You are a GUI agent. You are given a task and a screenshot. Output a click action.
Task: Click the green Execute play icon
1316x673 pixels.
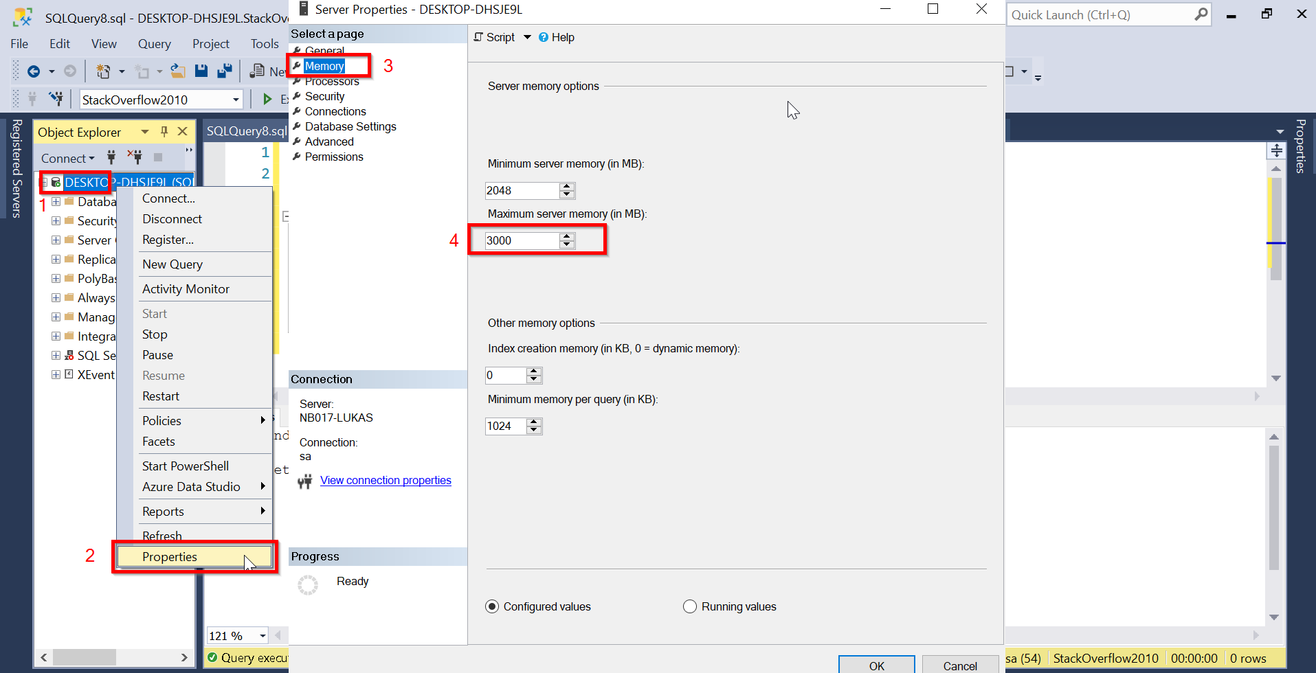(x=267, y=100)
